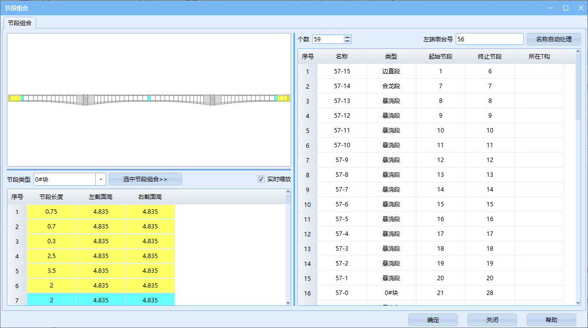Screen dimensions: 588x328
Task: Select the 节段组合 tab
Action: [x=20, y=23]
